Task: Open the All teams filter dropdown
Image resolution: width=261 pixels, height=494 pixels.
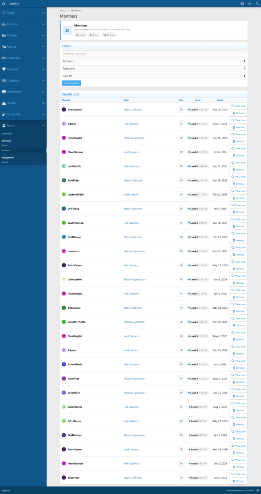Action: tap(154, 61)
